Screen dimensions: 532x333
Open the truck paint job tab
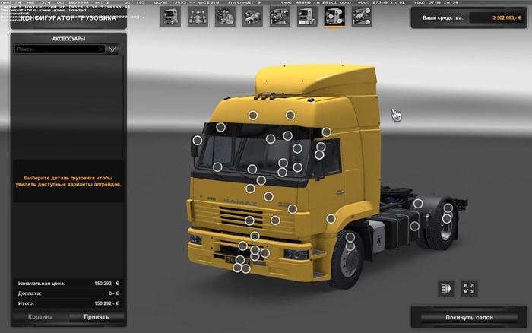307,16
